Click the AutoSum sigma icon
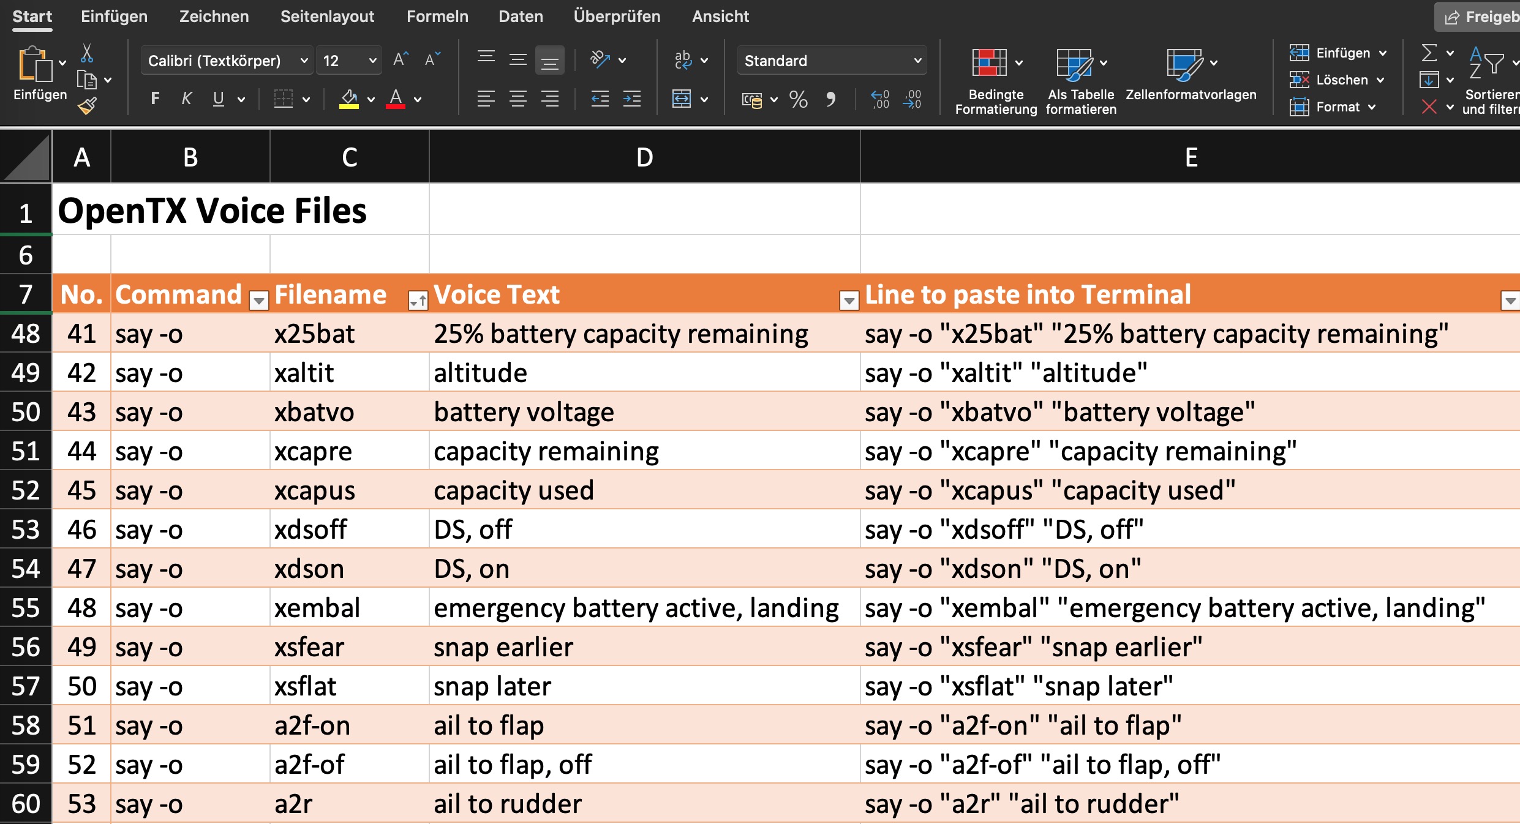 coord(1429,53)
